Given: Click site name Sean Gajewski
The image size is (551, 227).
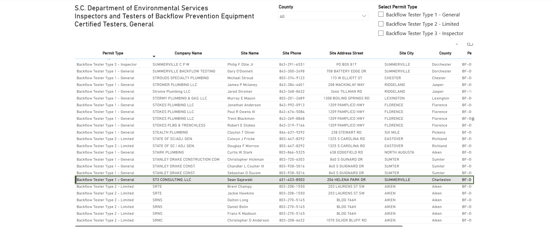Looking at the screenshot, I should (x=240, y=180).
